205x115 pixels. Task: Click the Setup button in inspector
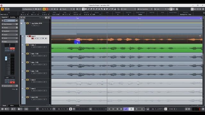pyautogui.click(x=15, y=89)
